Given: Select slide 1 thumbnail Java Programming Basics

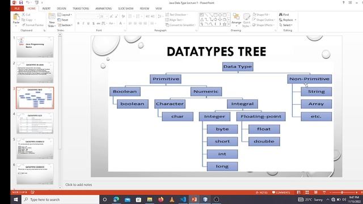Looking at the screenshot, I should 35,47.
